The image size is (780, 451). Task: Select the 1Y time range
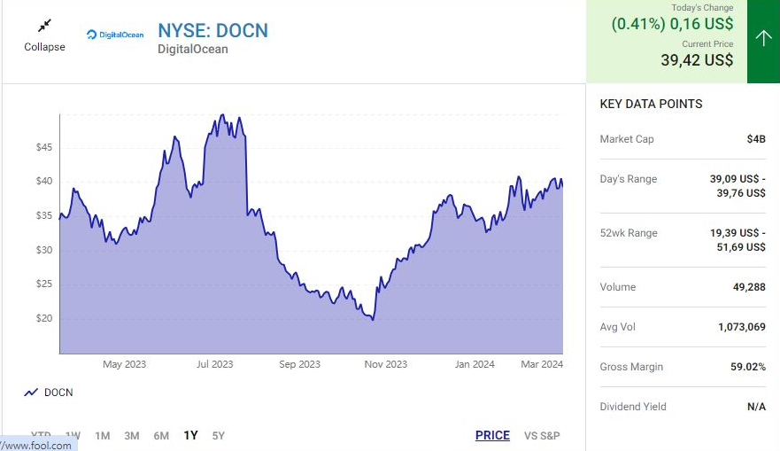pos(190,435)
